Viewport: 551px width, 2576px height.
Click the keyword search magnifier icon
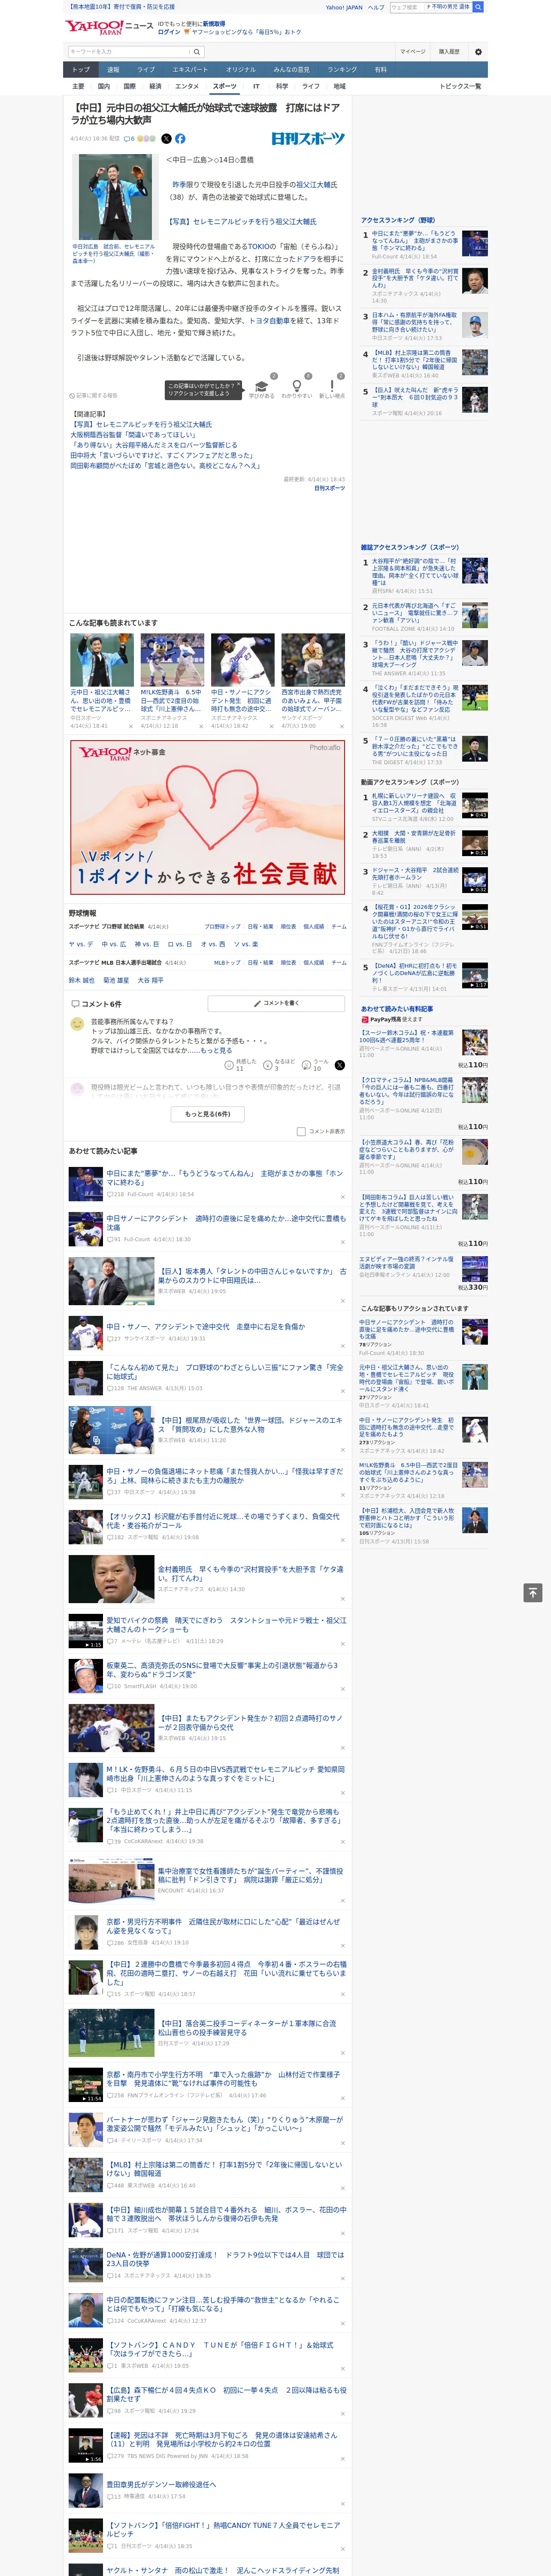coord(197,52)
